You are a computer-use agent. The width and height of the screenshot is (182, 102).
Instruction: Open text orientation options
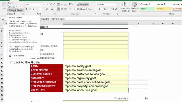click(x=71, y=5)
